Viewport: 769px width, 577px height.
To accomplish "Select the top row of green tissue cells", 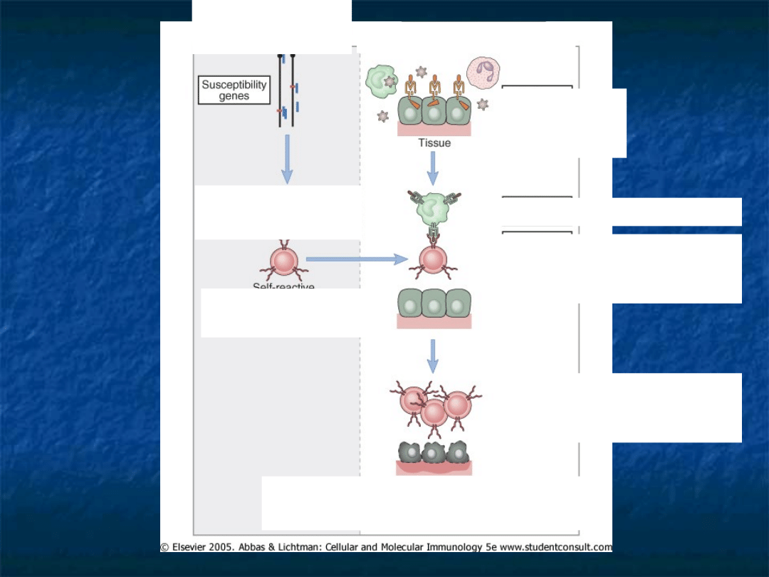I will tap(434, 110).
